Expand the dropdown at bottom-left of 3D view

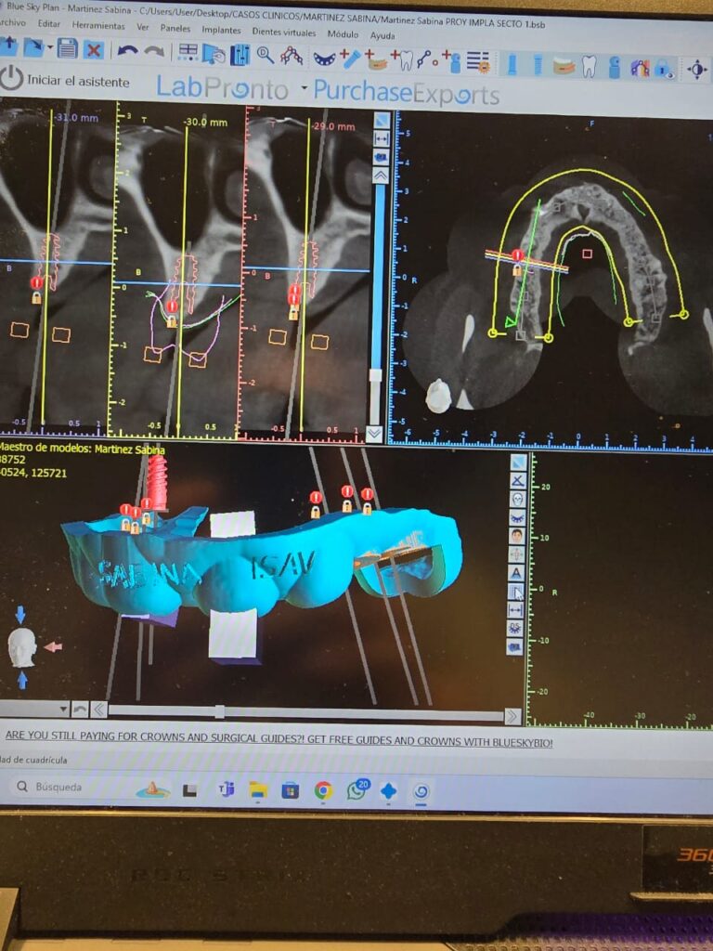63,709
